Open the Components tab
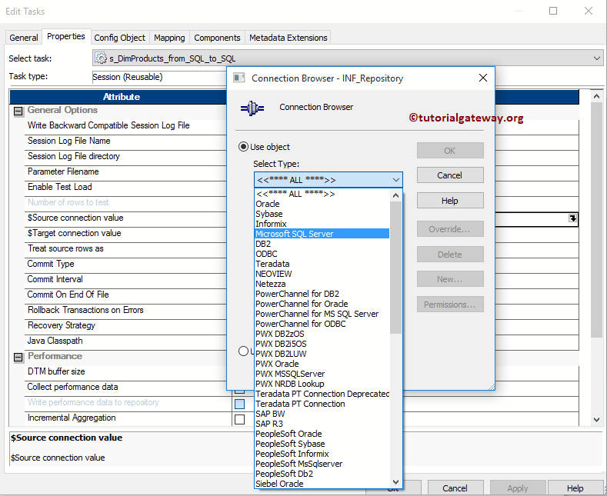This screenshot has height=496, width=607. point(217,38)
